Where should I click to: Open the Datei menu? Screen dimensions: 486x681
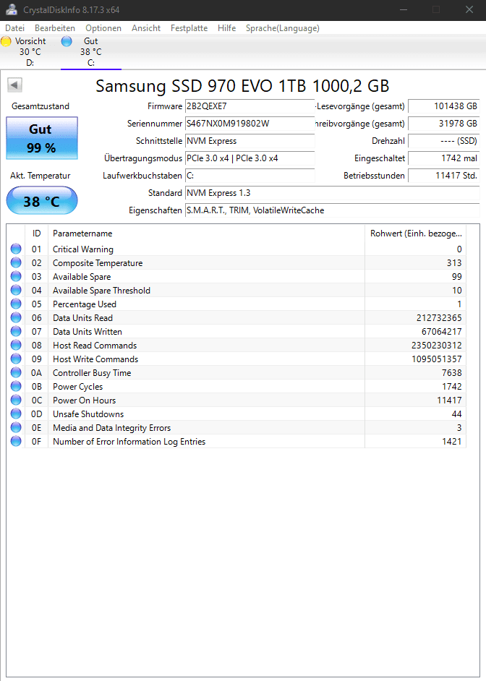tap(14, 27)
